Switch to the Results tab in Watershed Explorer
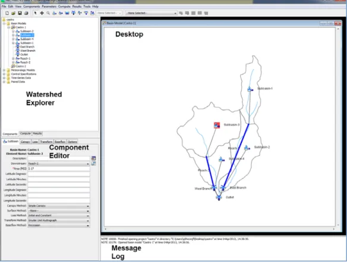This screenshot has width=347, height=263. pos(37,134)
